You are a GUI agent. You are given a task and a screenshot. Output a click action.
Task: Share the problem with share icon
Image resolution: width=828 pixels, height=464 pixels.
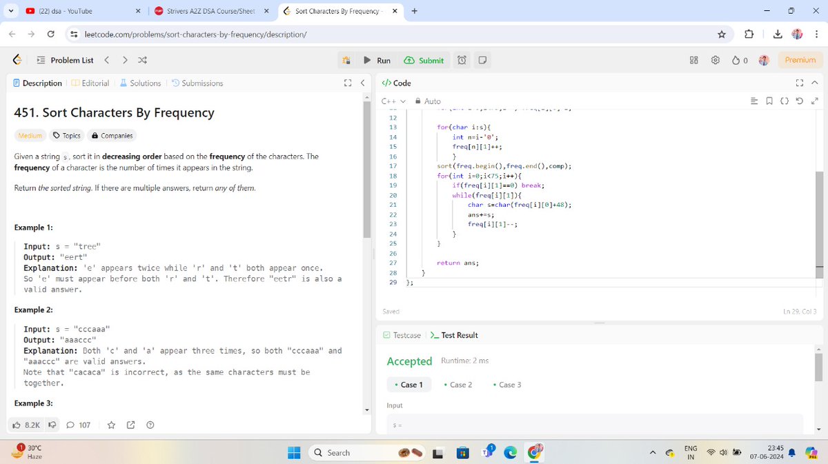[x=130, y=425]
